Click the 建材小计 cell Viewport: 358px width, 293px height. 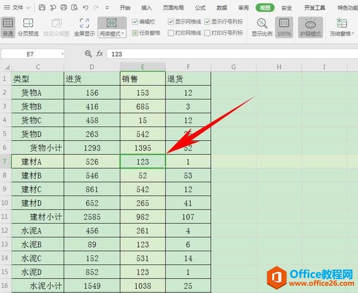click(37, 217)
